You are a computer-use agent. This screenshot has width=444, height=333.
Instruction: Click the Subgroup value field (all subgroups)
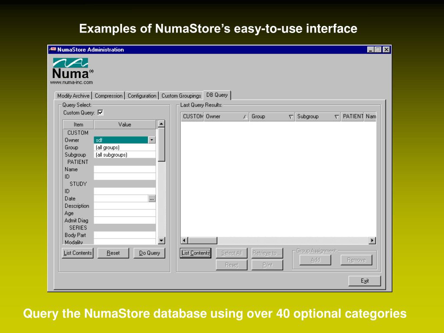(x=124, y=155)
